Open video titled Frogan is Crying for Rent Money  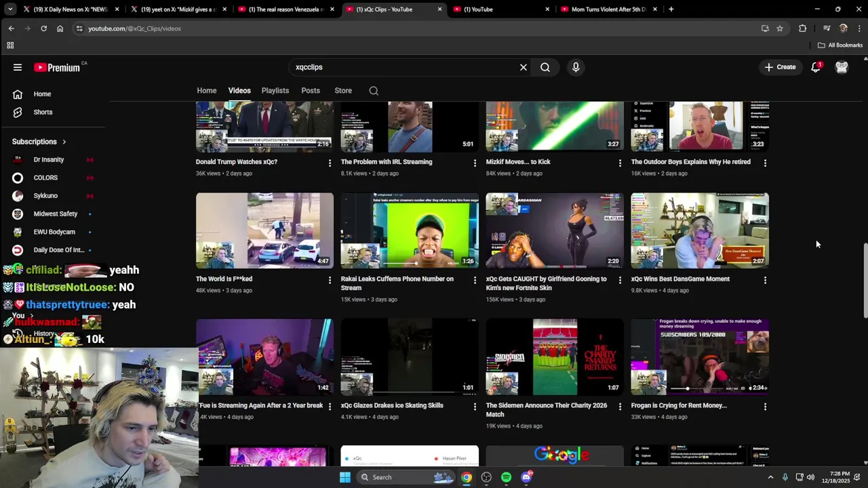pyautogui.click(x=679, y=405)
